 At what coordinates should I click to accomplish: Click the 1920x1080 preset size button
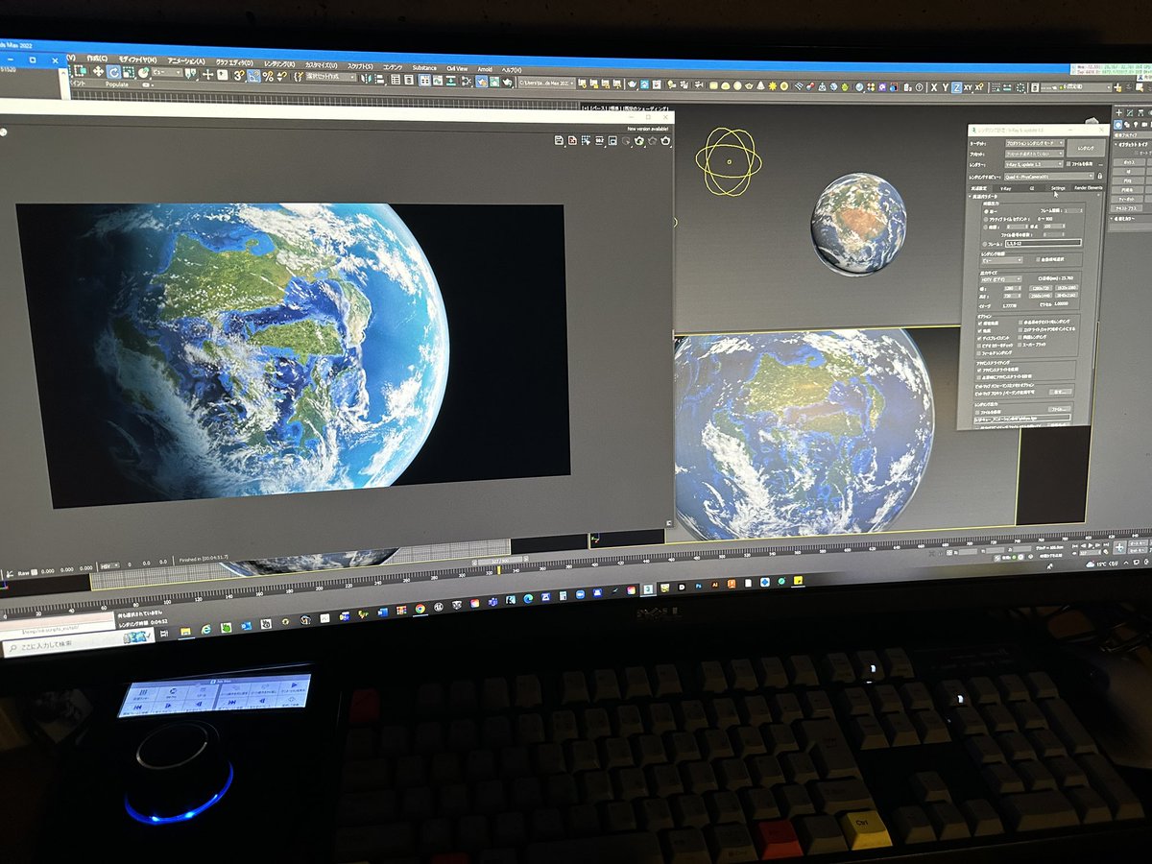[x=1067, y=287]
